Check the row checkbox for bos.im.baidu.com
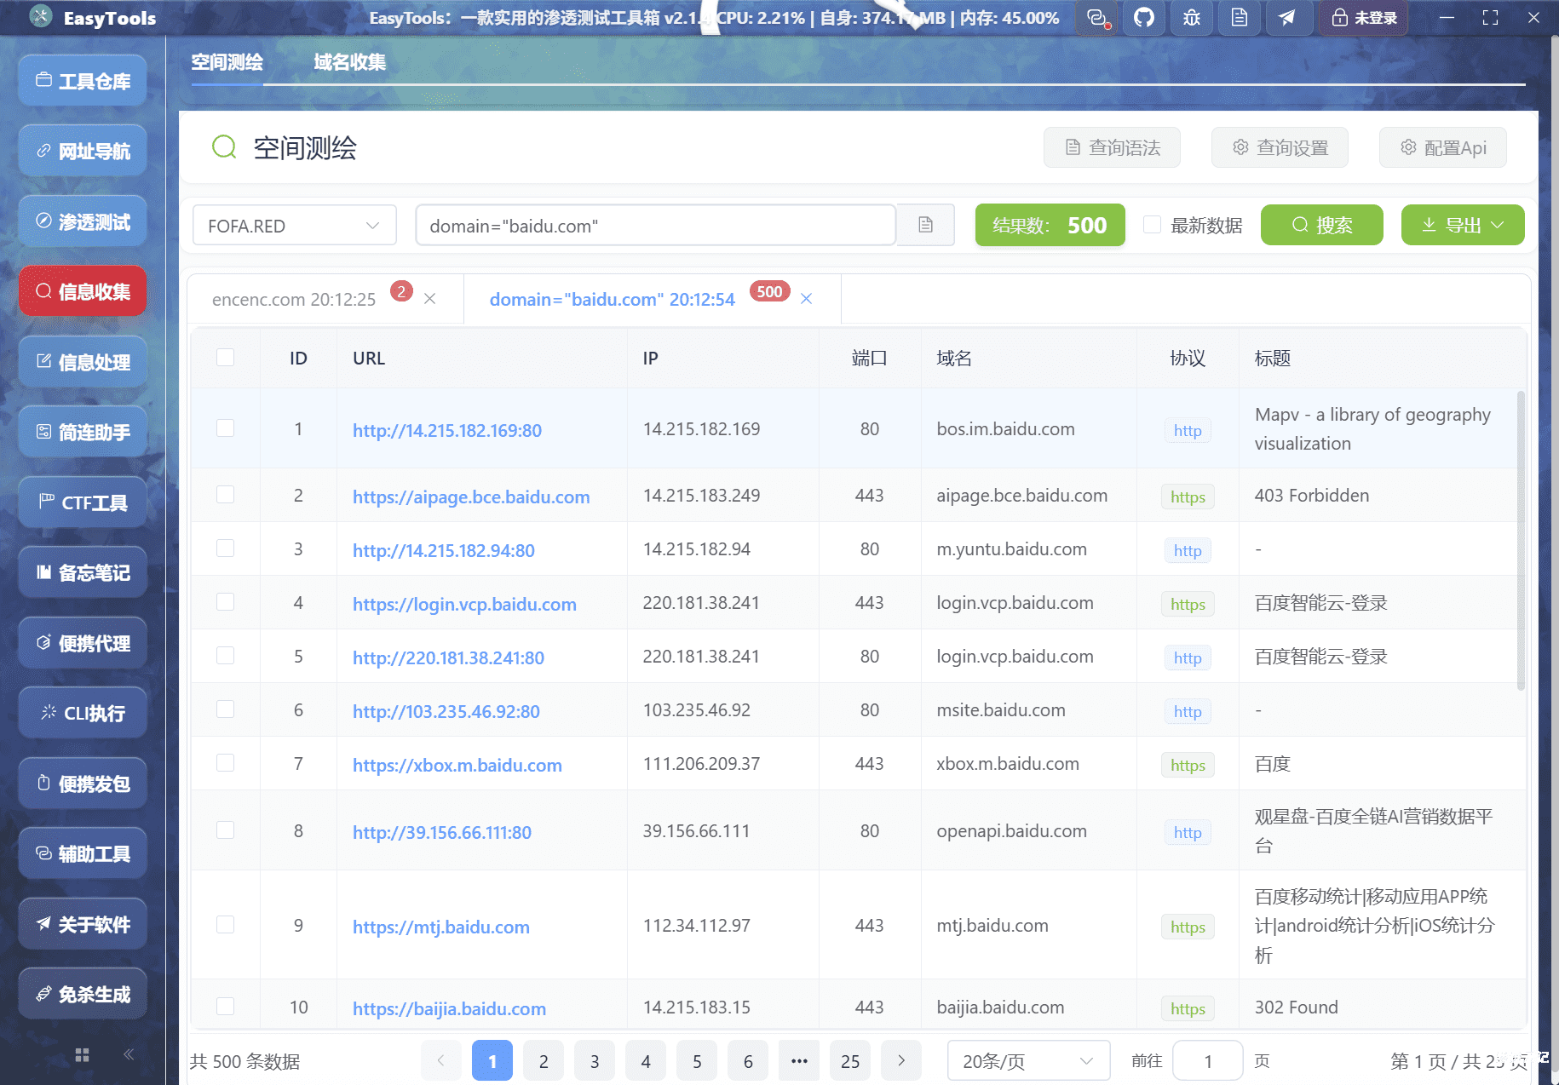Image resolution: width=1559 pixels, height=1085 pixels. click(225, 428)
